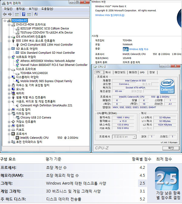Select the 네트워크 어댑터 category icon
182x204 pixels.
13,57
